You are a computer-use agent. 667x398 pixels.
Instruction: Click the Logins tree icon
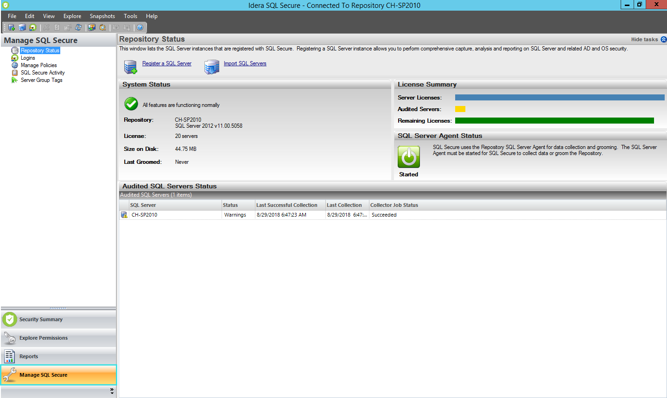[15, 58]
